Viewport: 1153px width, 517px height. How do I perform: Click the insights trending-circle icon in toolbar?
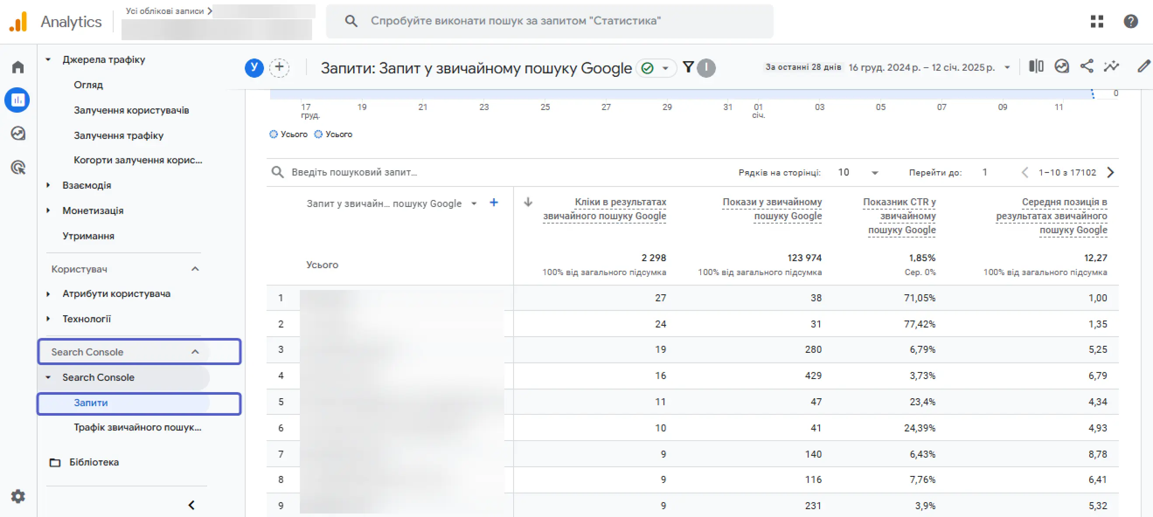point(1062,67)
